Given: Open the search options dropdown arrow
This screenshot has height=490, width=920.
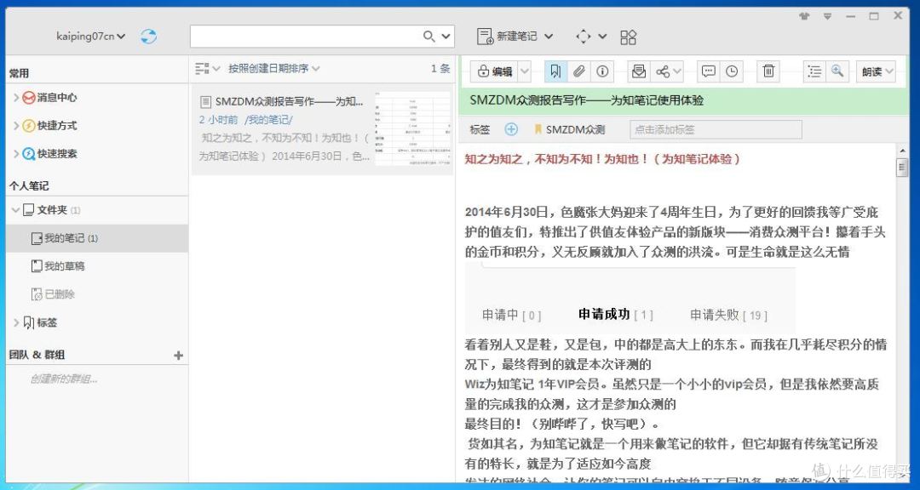Looking at the screenshot, I should 446,37.
